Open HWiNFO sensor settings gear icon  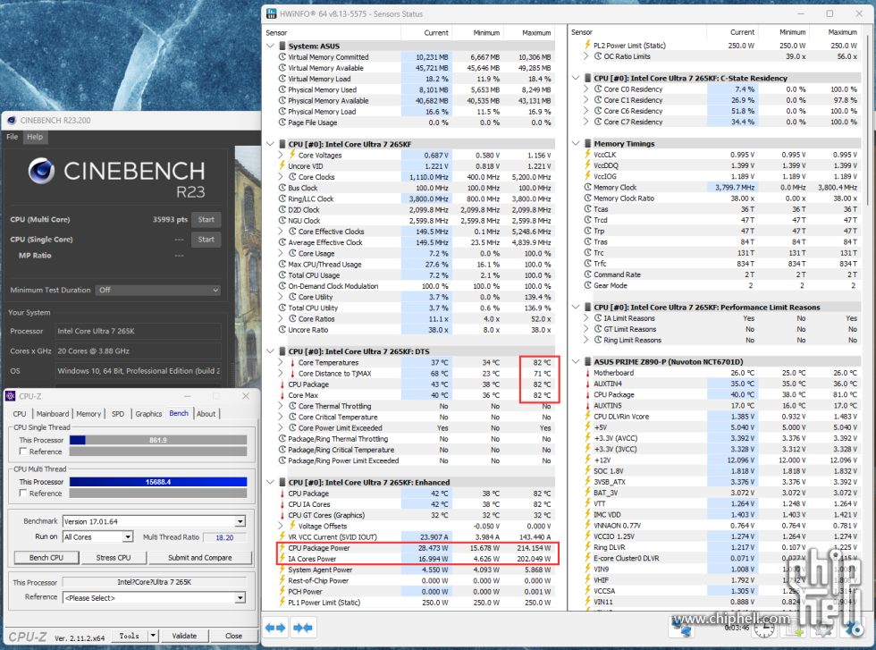(824, 629)
